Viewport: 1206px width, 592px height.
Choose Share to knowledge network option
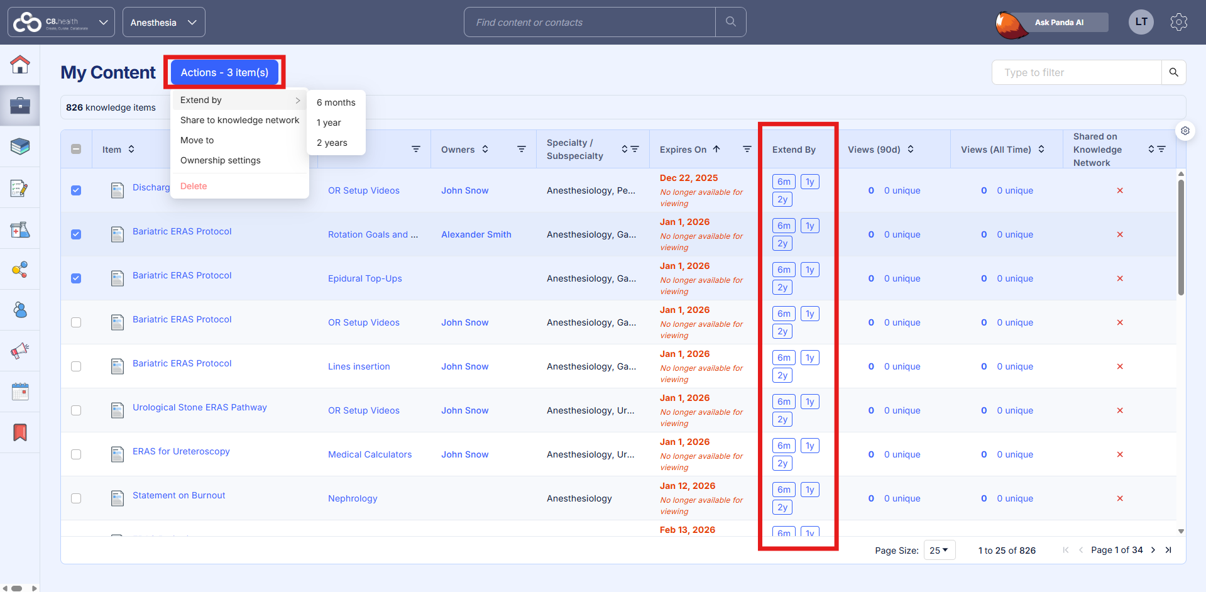(x=239, y=120)
